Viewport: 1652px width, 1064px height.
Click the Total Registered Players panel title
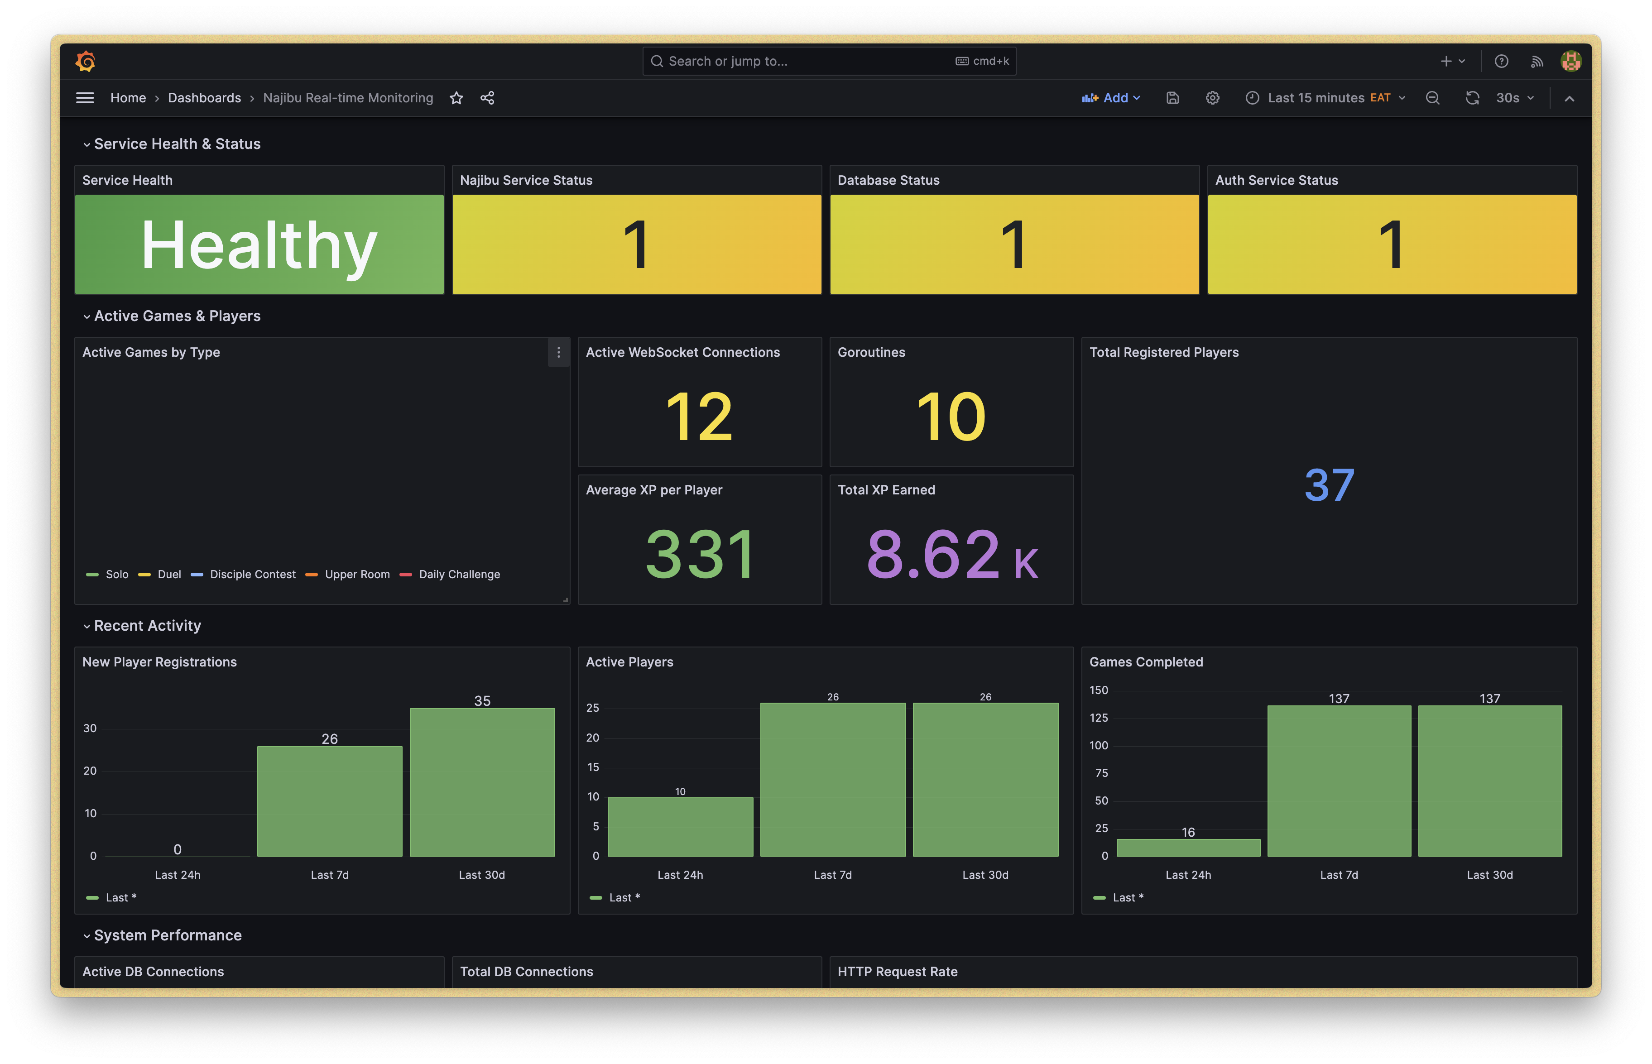[x=1164, y=352]
